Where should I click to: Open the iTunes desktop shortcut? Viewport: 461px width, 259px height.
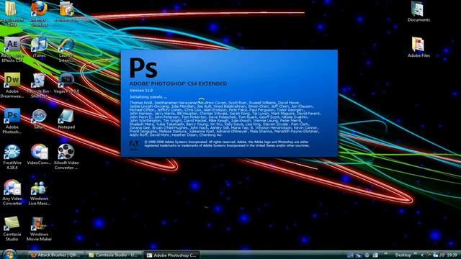point(39,47)
